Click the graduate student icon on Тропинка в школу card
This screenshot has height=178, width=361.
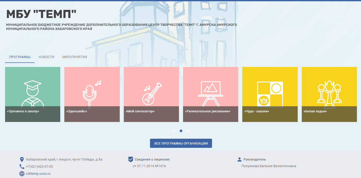[x=33, y=94]
